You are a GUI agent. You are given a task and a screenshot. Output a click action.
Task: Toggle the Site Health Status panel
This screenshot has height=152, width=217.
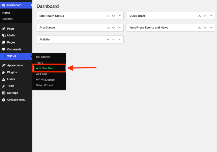pyautogui.click(x=120, y=16)
